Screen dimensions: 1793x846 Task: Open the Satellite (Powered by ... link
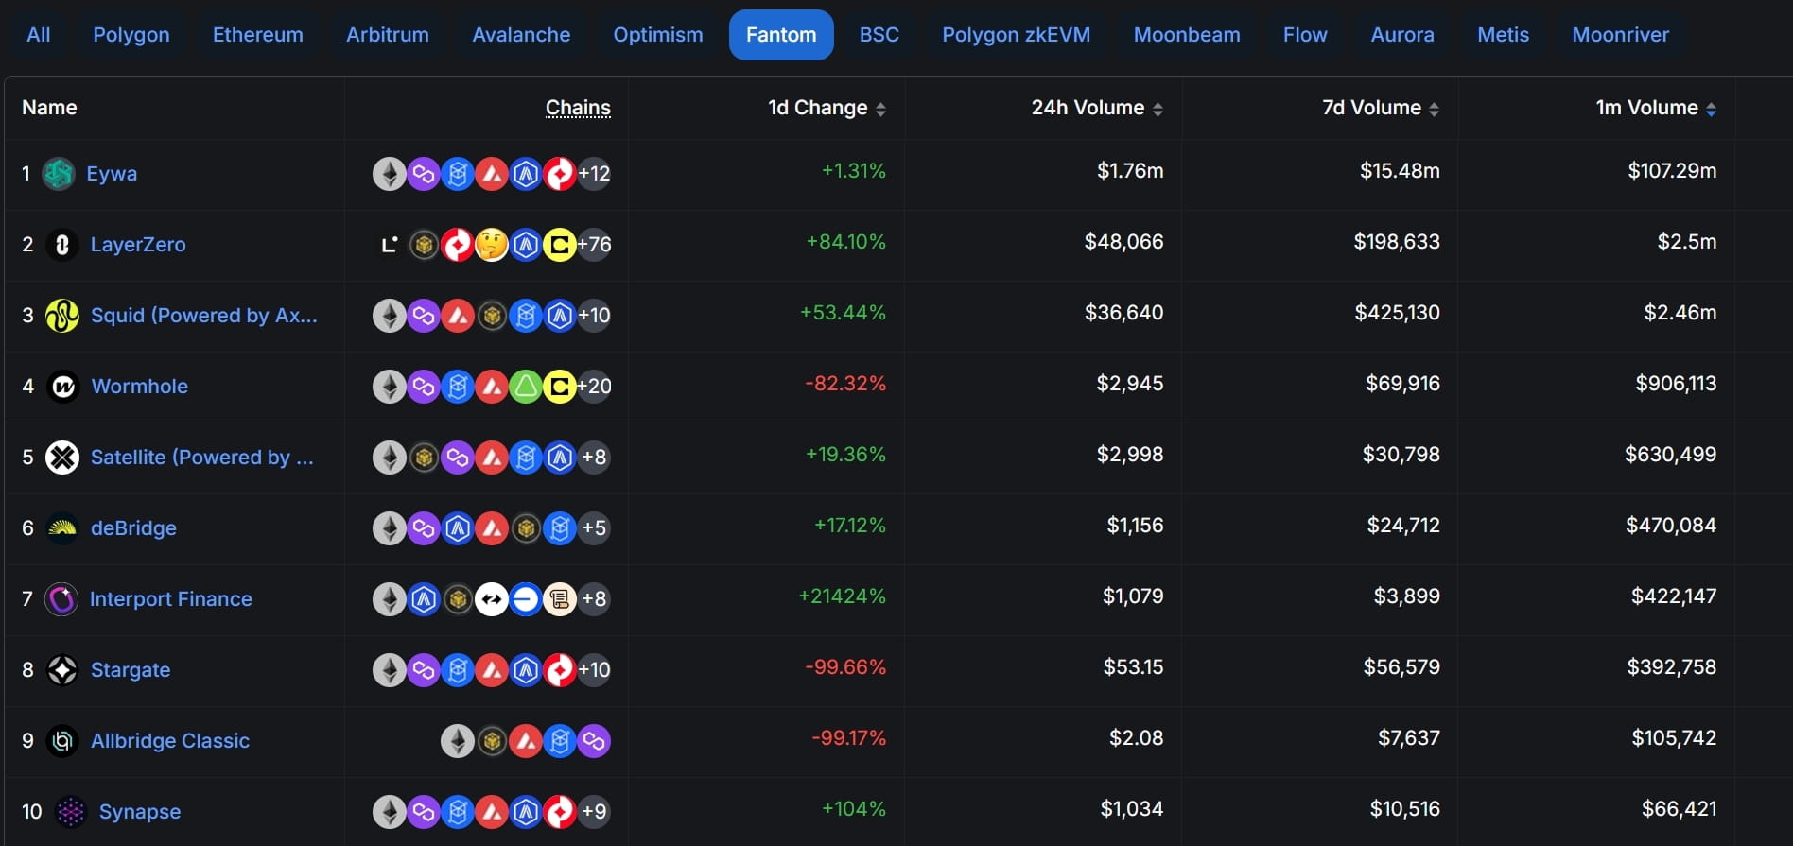pos(201,458)
